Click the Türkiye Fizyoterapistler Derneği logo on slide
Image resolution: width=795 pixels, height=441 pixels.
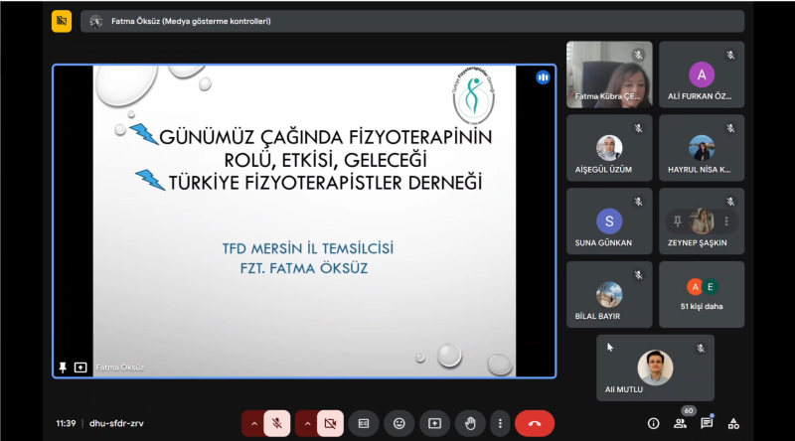(474, 94)
